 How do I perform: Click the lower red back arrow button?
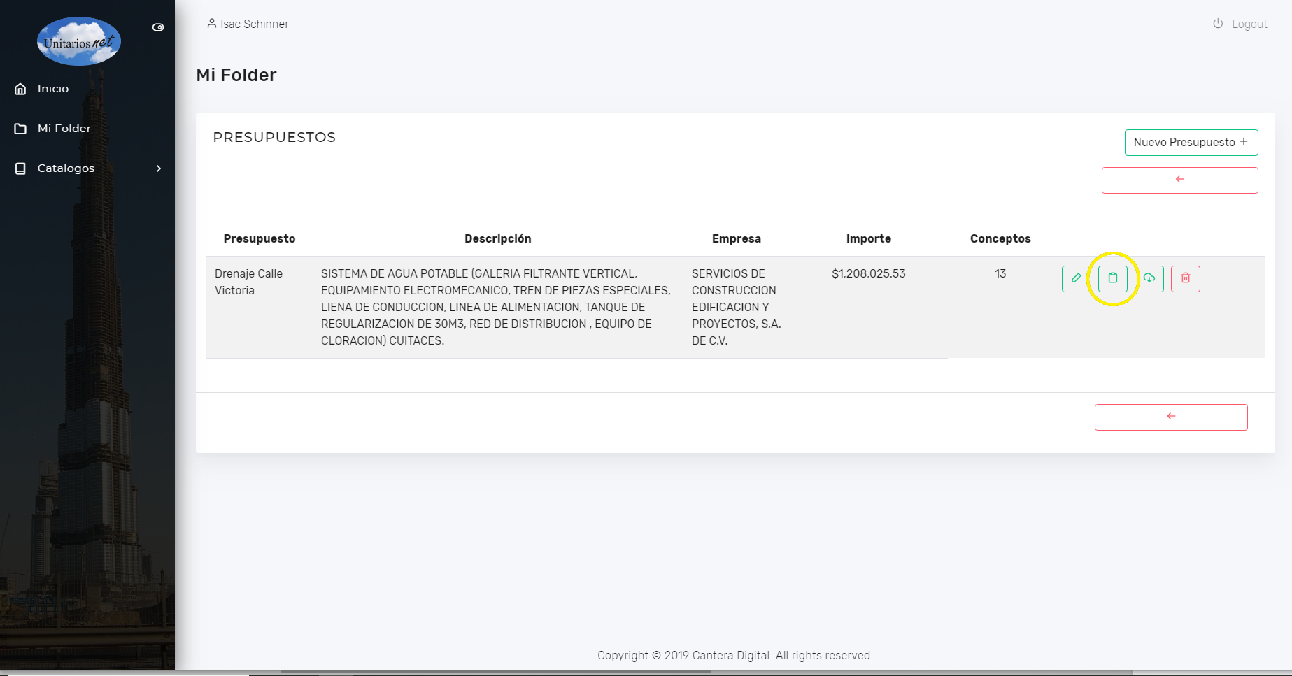point(1171,417)
